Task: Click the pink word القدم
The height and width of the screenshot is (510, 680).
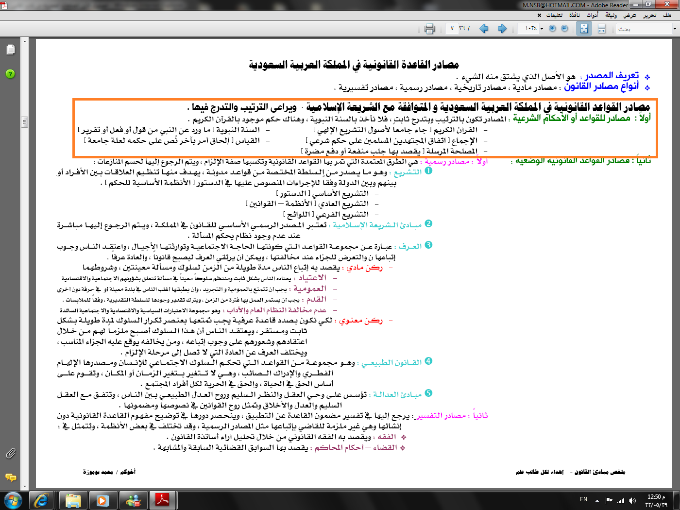Action: point(317,299)
